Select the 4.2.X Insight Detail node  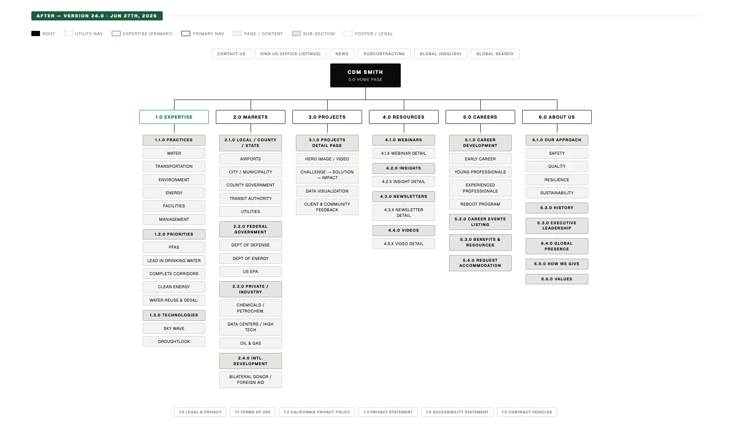(x=404, y=182)
